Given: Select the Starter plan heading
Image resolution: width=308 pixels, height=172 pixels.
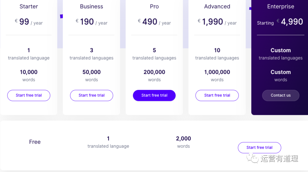Looking at the screenshot, I should pos(29,7).
